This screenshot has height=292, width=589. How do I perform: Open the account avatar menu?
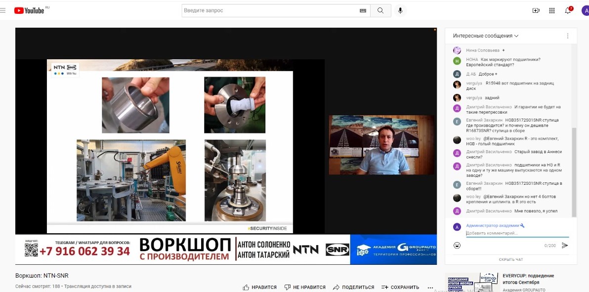[585, 10]
